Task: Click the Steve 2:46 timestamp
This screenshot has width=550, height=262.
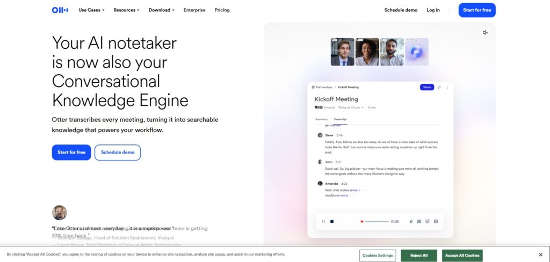Action: pyautogui.click(x=339, y=135)
